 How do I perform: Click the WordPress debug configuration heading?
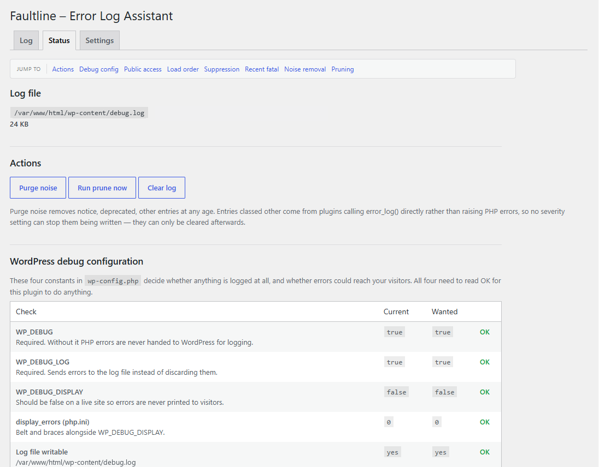pyautogui.click(x=77, y=261)
